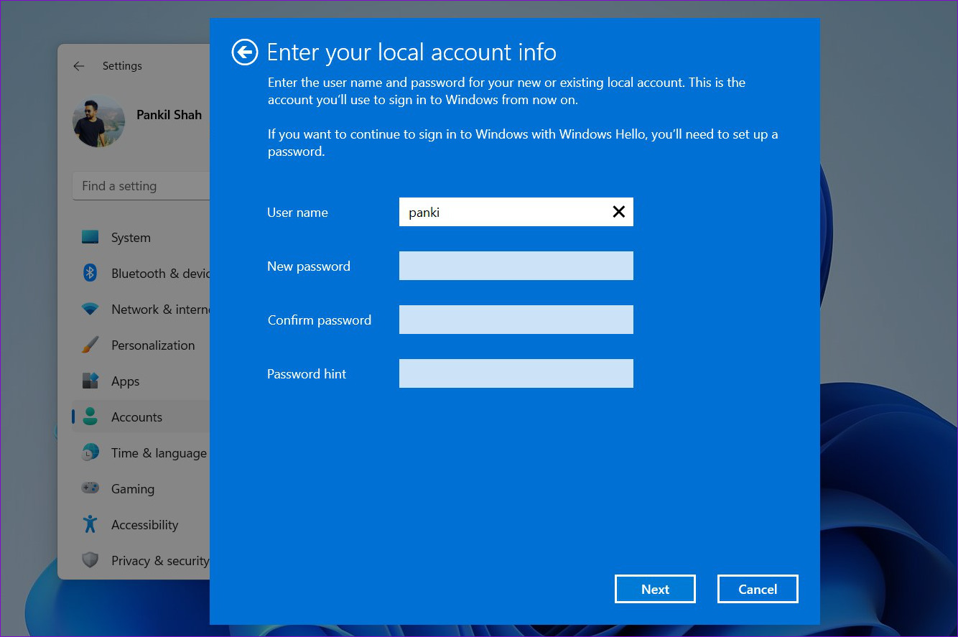This screenshot has width=958, height=637.
Task: Click the User name input field
Action: point(516,212)
